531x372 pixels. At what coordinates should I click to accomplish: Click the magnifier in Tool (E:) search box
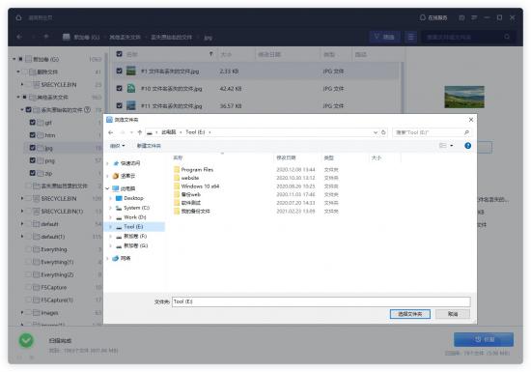pos(466,132)
